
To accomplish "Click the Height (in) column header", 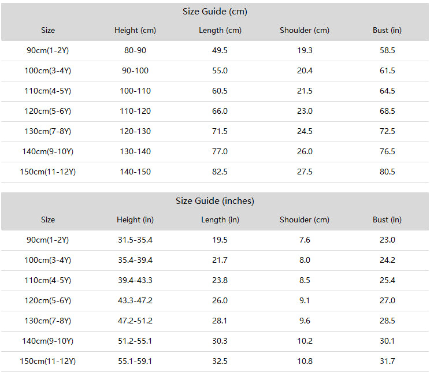I will (135, 220).
